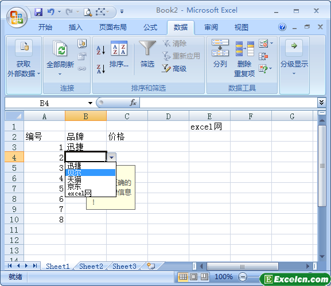Image resolution: width=331 pixels, height=286 pixels.
Task: Click the Redo arrow icon
Action: click(x=69, y=12)
